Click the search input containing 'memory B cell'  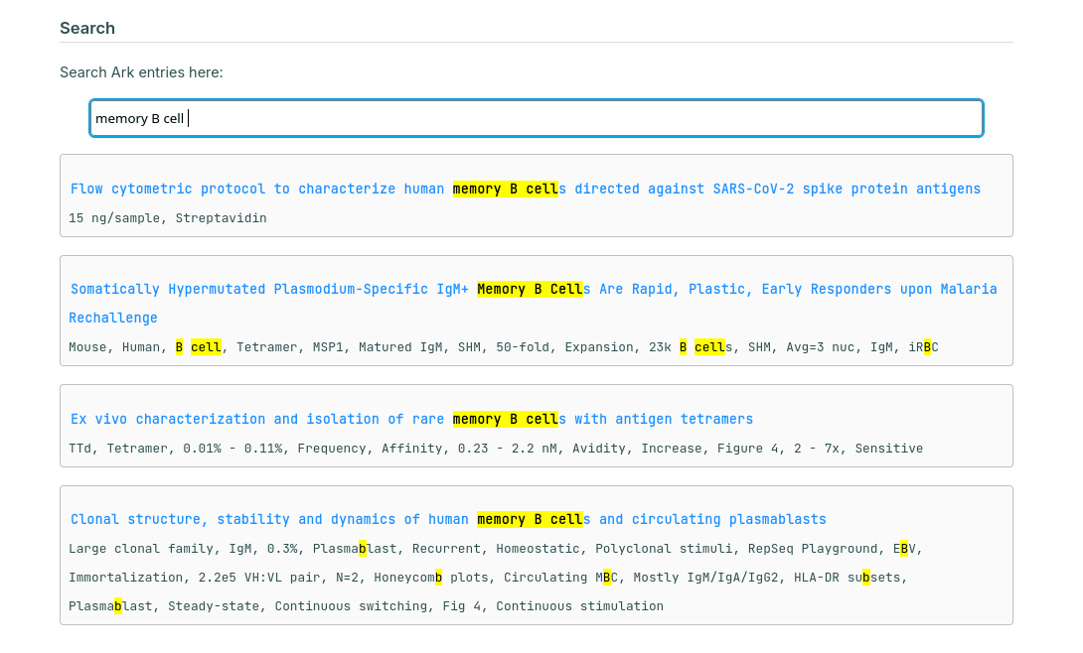537,118
